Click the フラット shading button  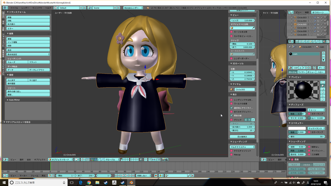(39, 62)
